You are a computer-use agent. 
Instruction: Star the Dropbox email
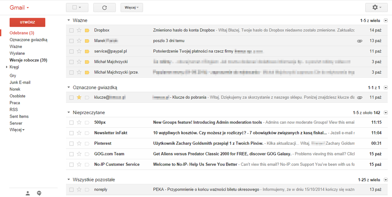pyautogui.click(x=79, y=30)
